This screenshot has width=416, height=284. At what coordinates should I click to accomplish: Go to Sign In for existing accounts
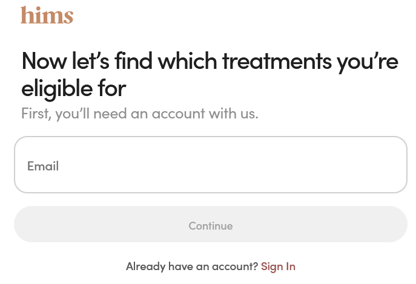pyautogui.click(x=278, y=266)
